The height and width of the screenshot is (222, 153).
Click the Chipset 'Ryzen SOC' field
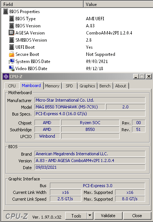click(x=90, y=123)
